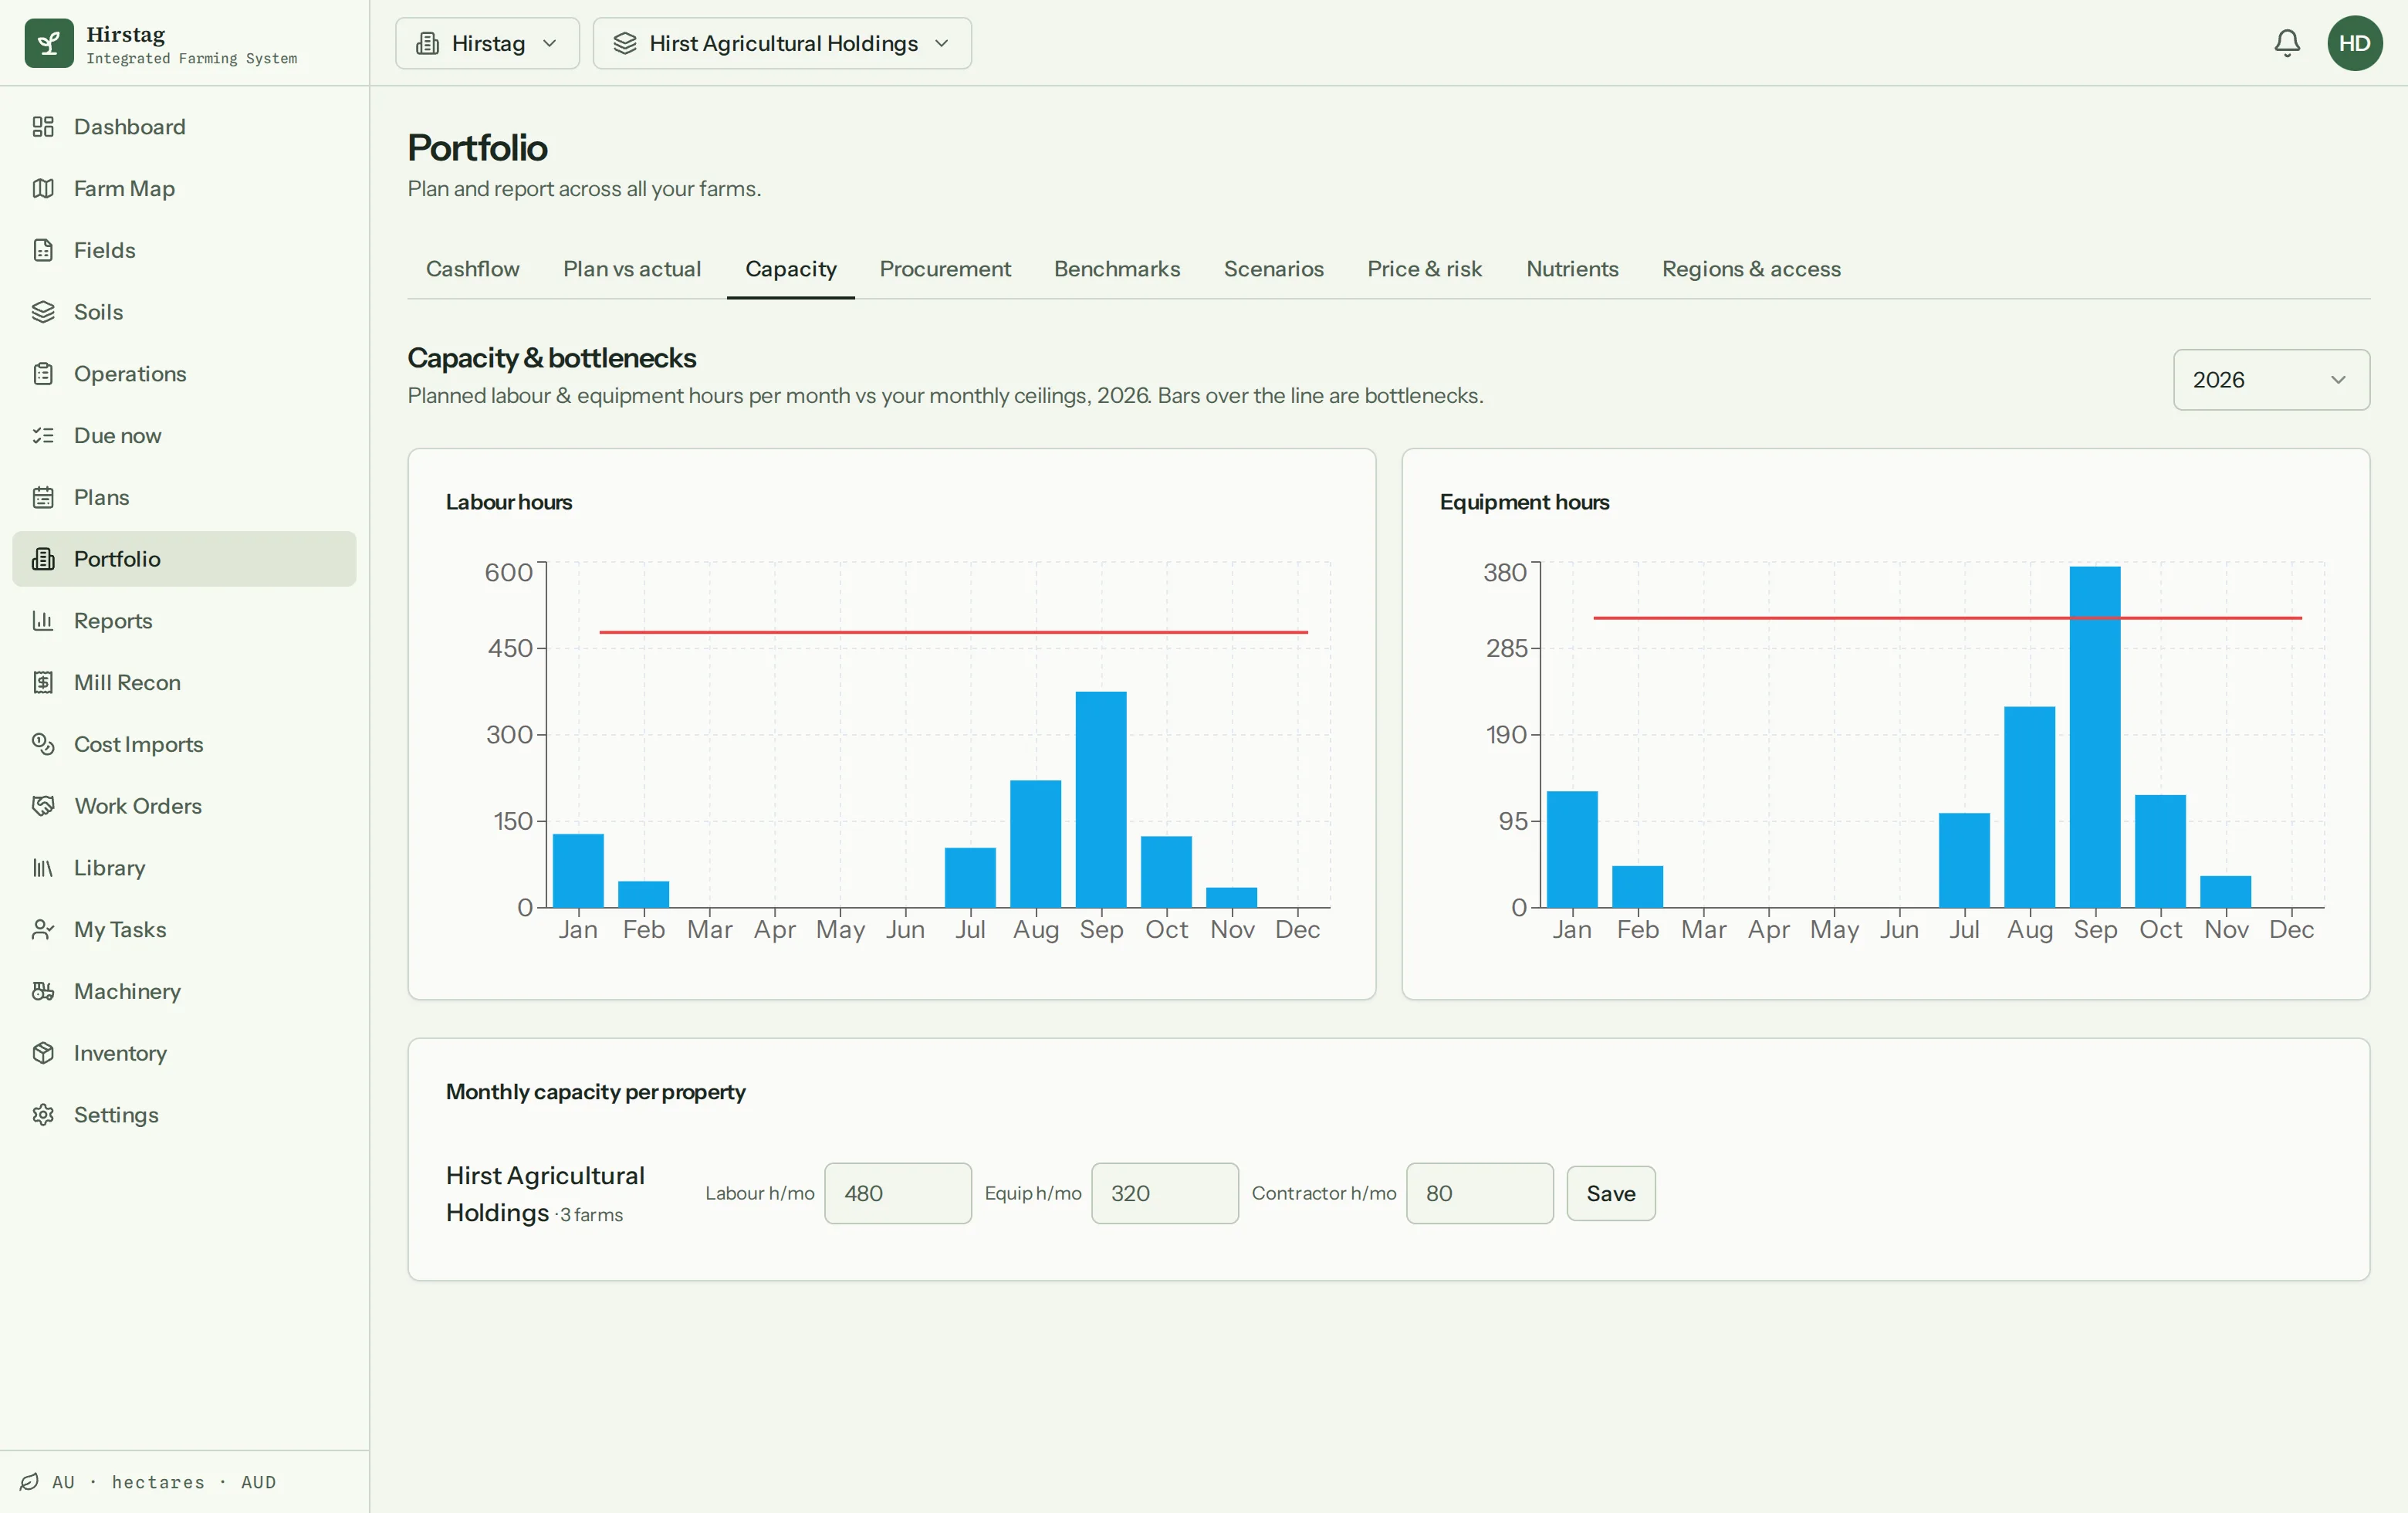Image resolution: width=2408 pixels, height=1513 pixels.
Task: Click the July bar in Equipment hours chart
Action: pos(1964,860)
